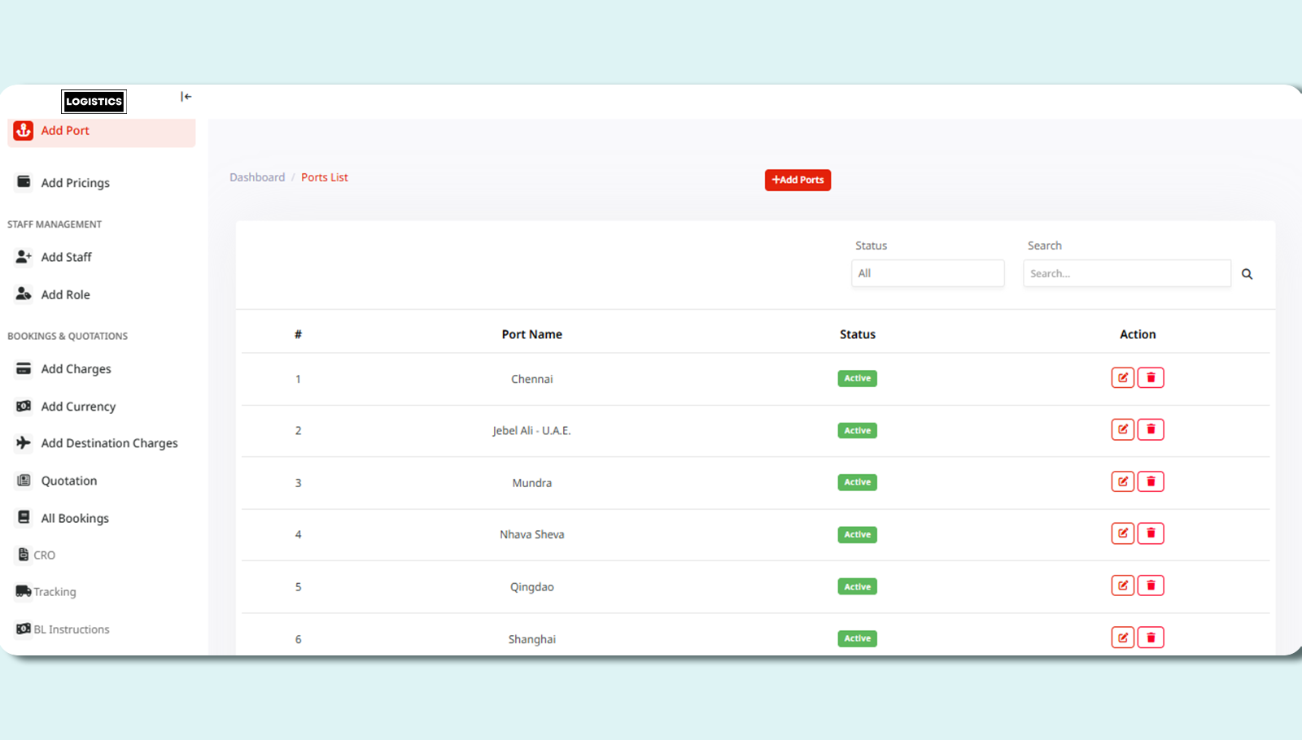Open Add Destination Charges
The width and height of the screenshot is (1302, 740).
(x=109, y=443)
